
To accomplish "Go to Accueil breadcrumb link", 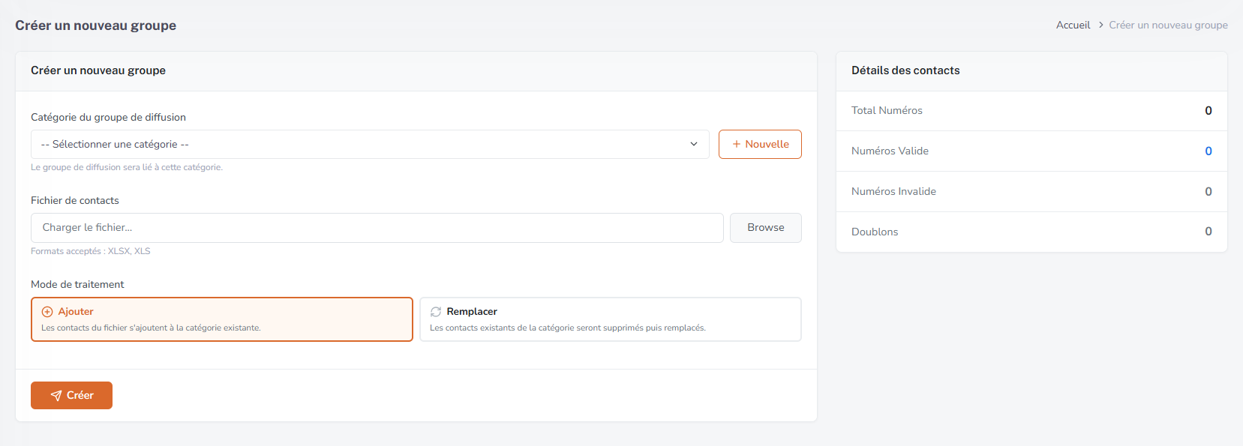I will click(1073, 25).
